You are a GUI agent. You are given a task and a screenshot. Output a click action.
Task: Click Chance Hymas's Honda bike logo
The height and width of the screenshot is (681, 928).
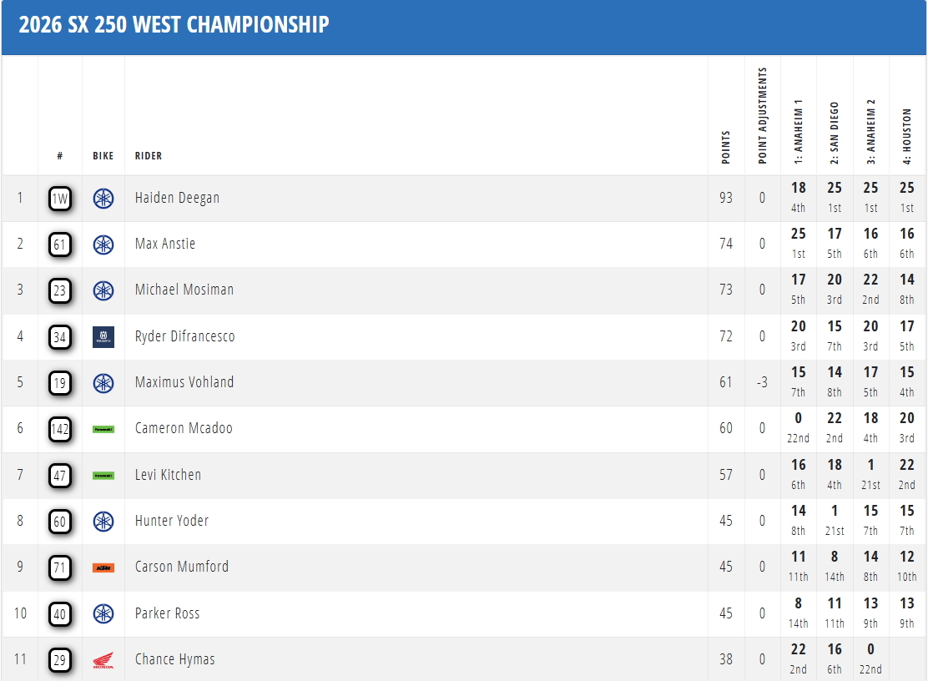coord(103,659)
